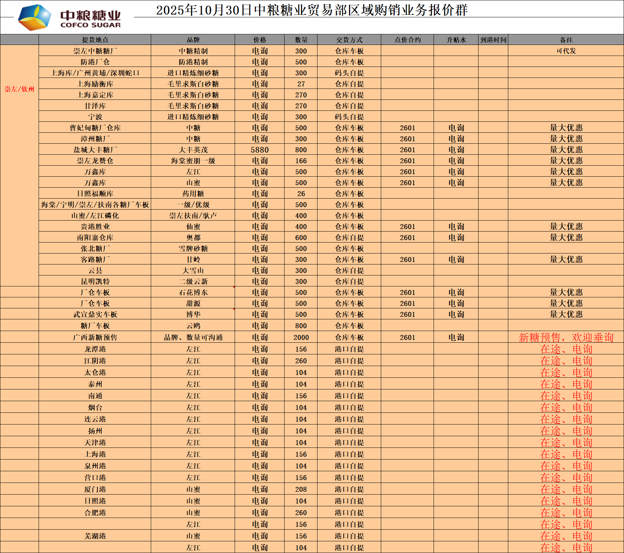Image resolution: width=624 pixels, height=553 pixels.
Task: Select the 交货方式 column header
Action: [349, 40]
